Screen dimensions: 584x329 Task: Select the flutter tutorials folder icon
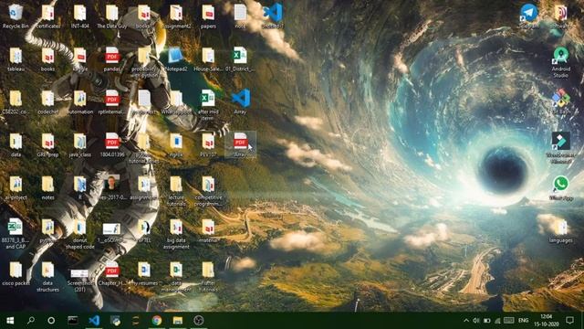coord(208,276)
